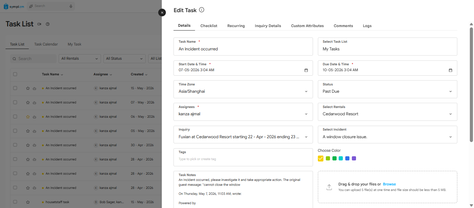This screenshot has height=208, width=474.
Task: Go to the Inquiry Details tab
Action: coord(268,26)
